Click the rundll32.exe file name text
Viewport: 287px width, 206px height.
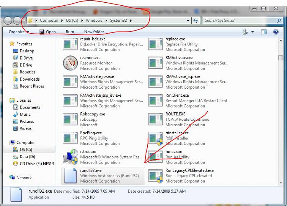coord(91,170)
